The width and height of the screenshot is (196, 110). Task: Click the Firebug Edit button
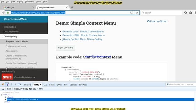pos(9,89)
